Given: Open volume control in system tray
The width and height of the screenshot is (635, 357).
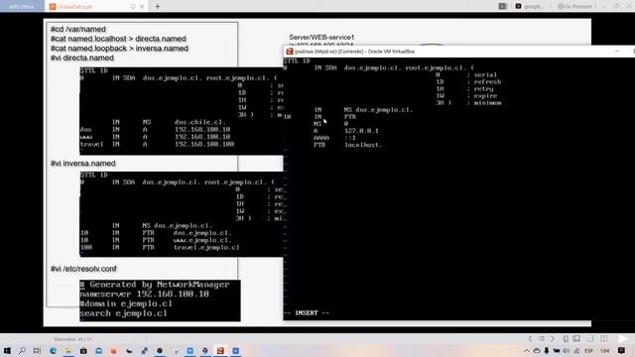Looking at the screenshot, I should click(566, 351).
